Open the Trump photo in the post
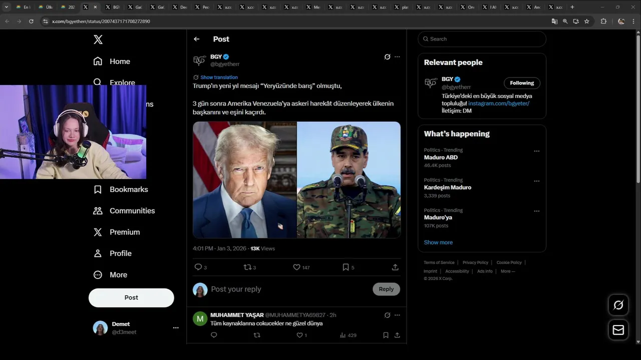 244,180
